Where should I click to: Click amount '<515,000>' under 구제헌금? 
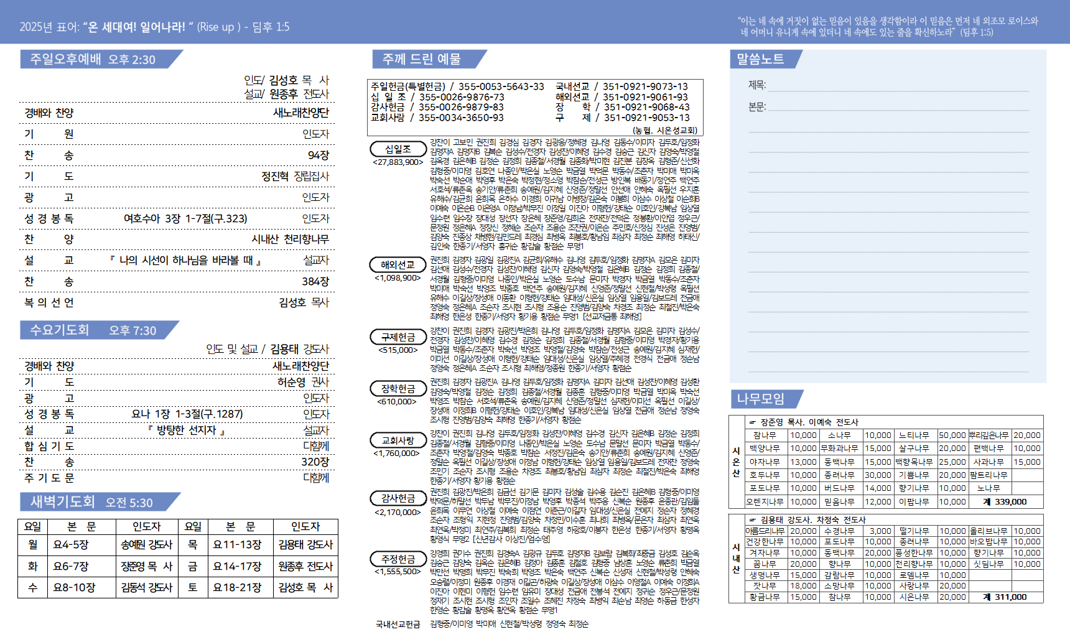(398, 350)
